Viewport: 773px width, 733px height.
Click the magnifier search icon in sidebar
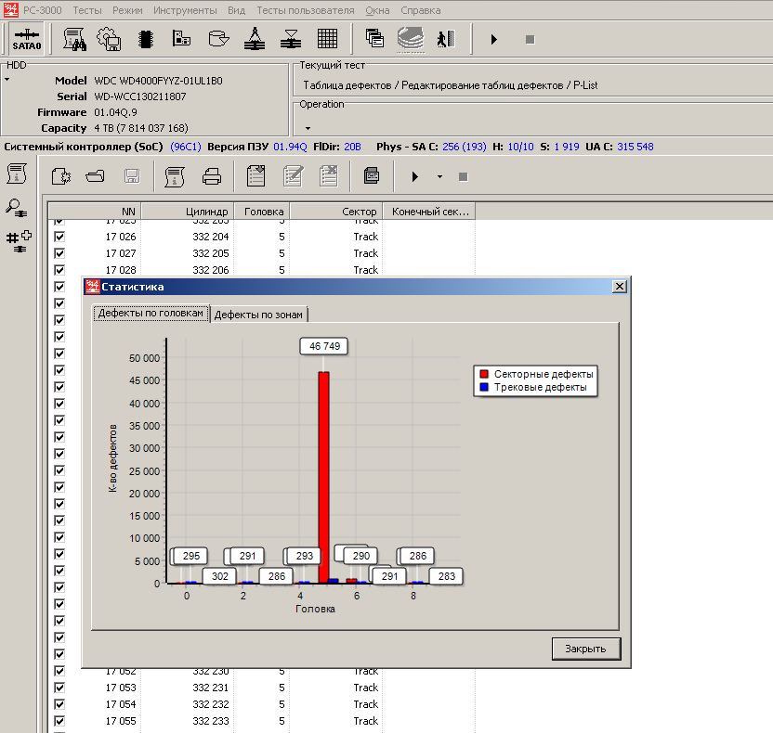(x=17, y=208)
